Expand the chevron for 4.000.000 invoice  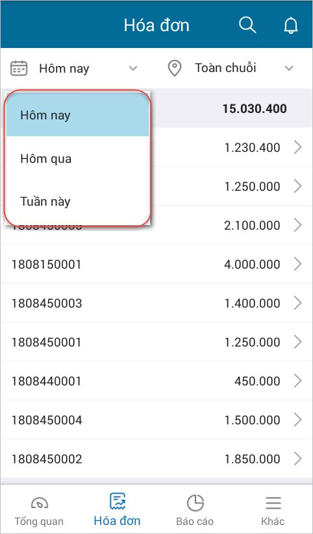tap(297, 264)
